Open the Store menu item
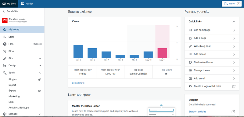The height and width of the screenshot is (117, 244). coord(22,51)
